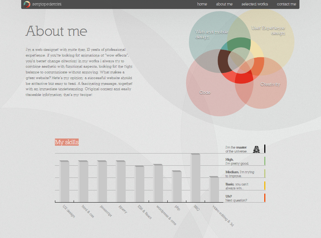Click the wordpress & cms axis label

coord(166,215)
